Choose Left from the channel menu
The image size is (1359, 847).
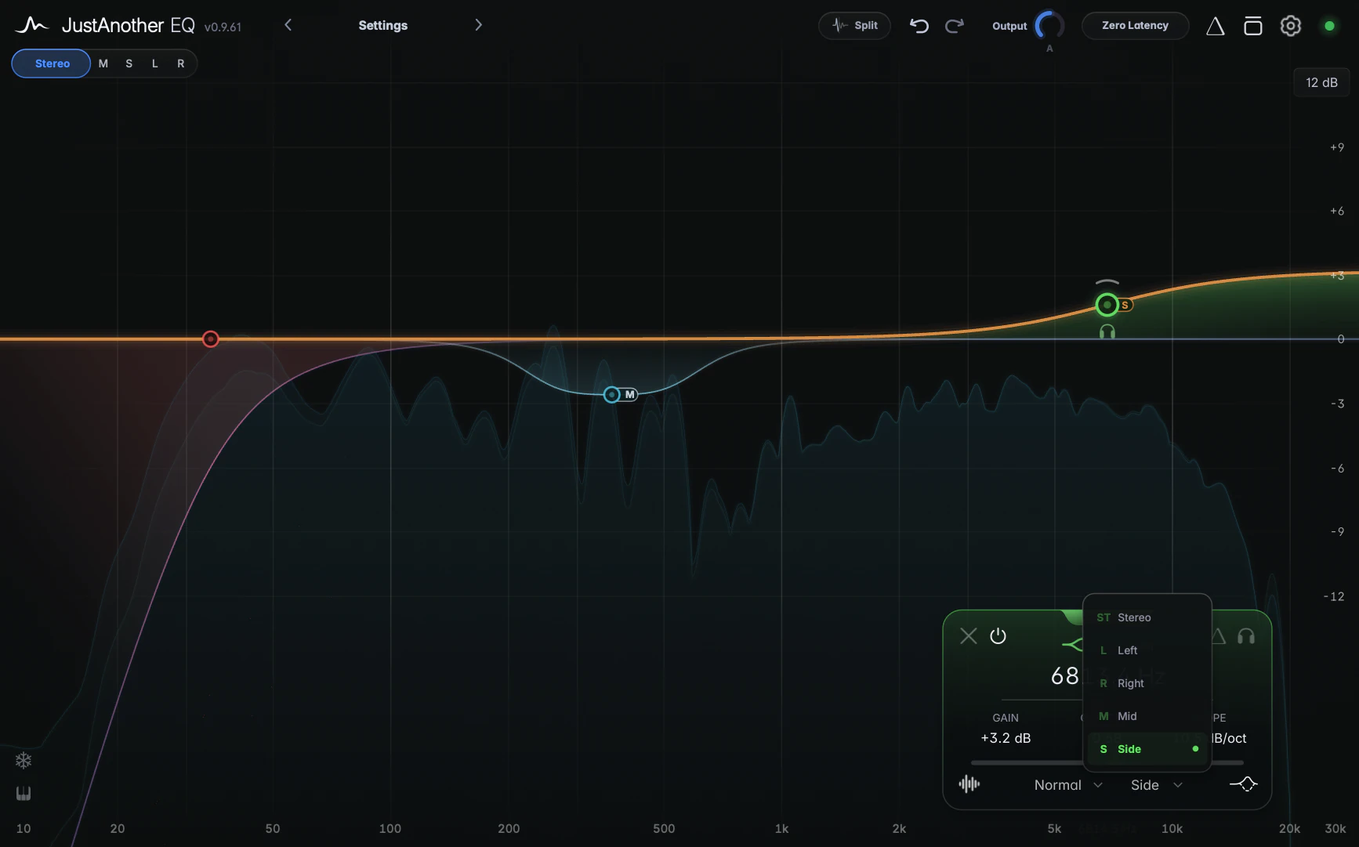[x=1147, y=650]
